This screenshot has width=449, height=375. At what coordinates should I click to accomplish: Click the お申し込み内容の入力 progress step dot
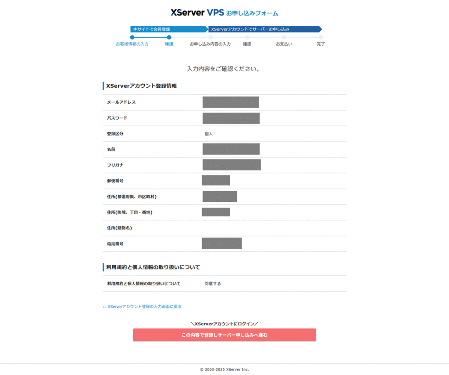(x=210, y=37)
